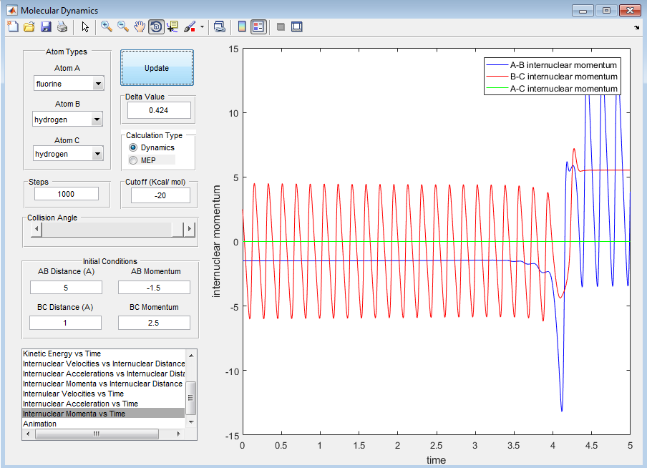Click the New Figure toolbar icon
Viewport: 647px width, 468px height.
point(13,27)
